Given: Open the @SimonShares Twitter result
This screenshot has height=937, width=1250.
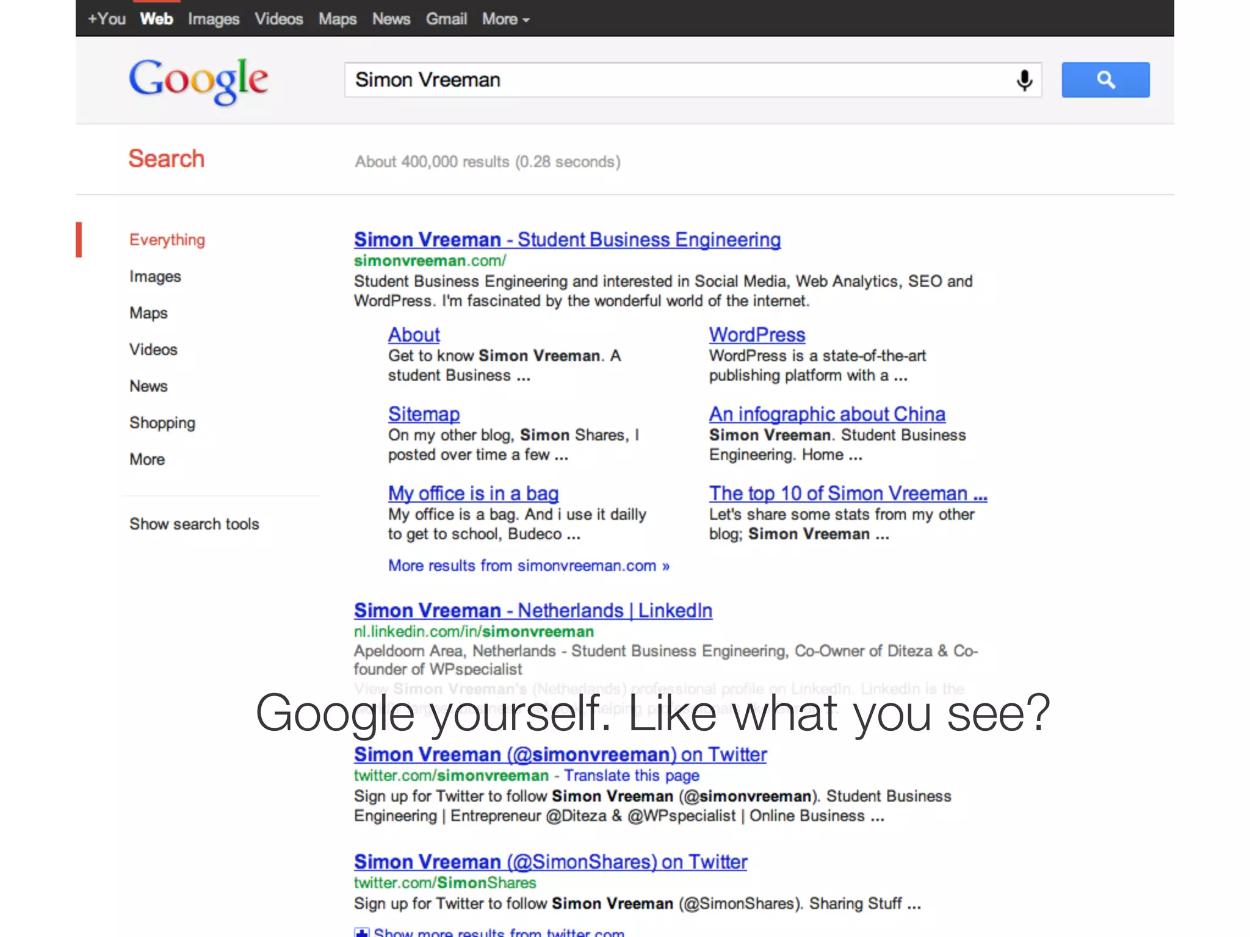Looking at the screenshot, I should 550,862.
